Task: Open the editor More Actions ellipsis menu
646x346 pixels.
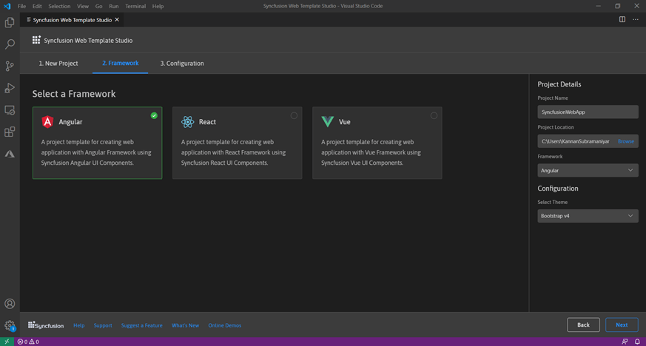Action: coord(636,20)
